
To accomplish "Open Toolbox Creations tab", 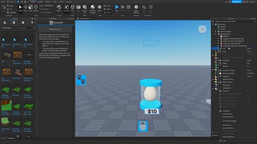I will click(32, 22).
